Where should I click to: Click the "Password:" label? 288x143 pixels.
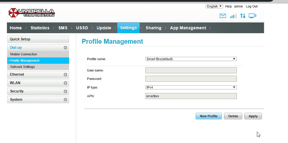pyautogui.click(x=95, y=79)
